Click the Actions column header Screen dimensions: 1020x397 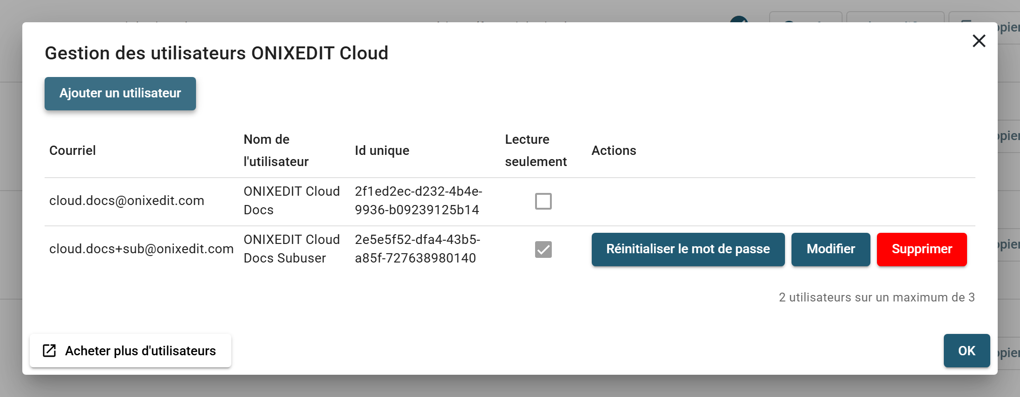(x=614, y=151)
